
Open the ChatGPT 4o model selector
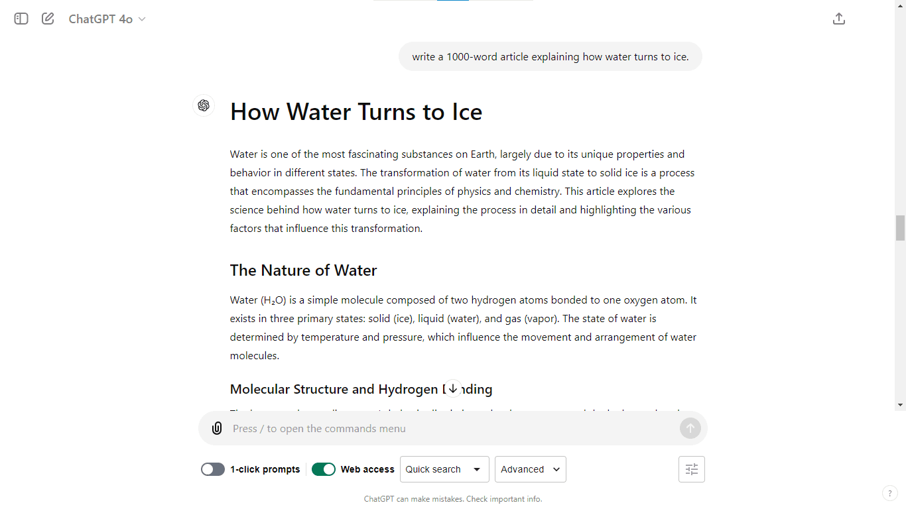click(x=107, y=19)
